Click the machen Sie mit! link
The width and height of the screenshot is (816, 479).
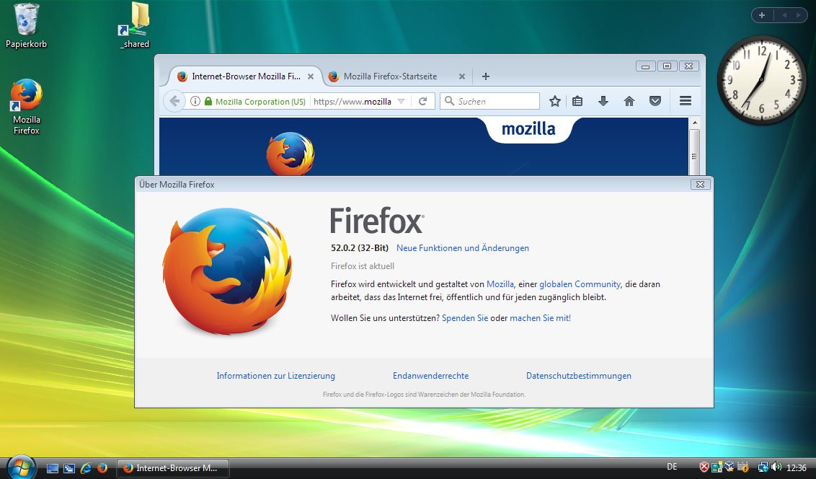click(x=540, y=318)
